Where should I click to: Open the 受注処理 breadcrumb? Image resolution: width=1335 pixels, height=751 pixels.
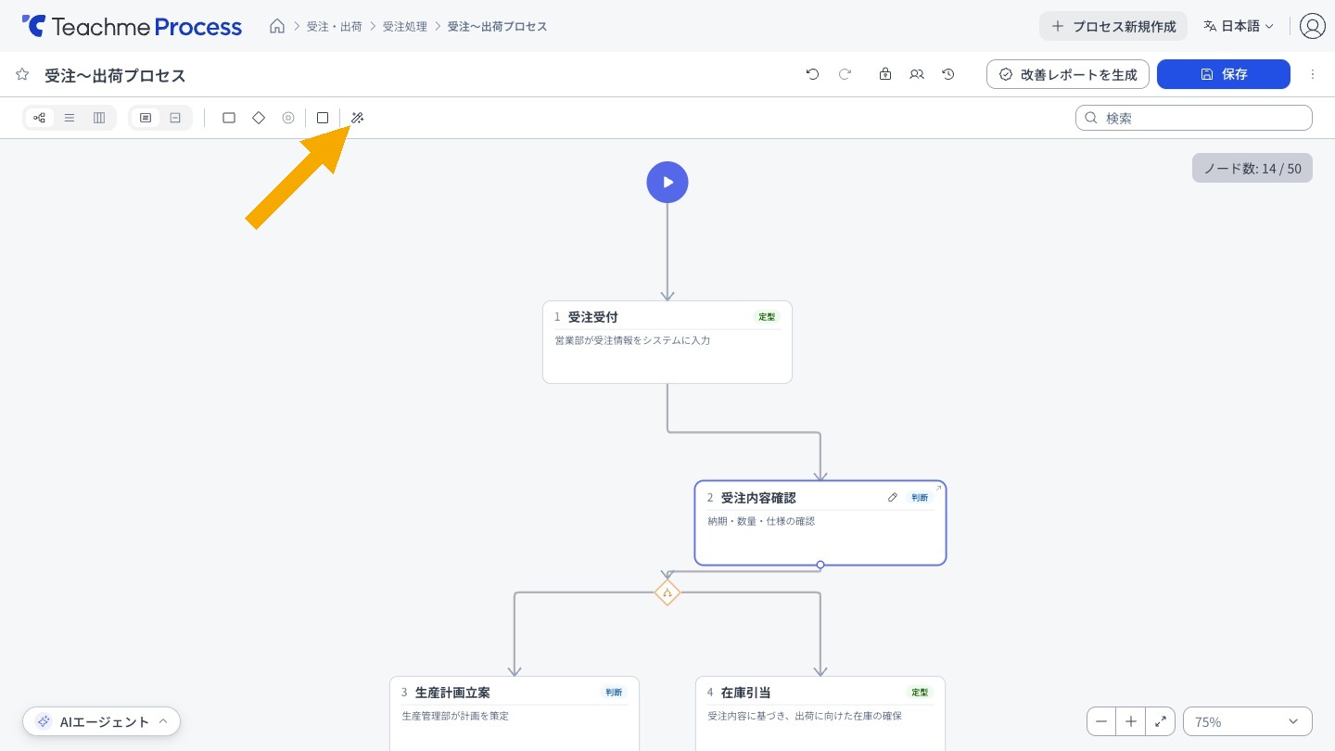click(405, 26)
